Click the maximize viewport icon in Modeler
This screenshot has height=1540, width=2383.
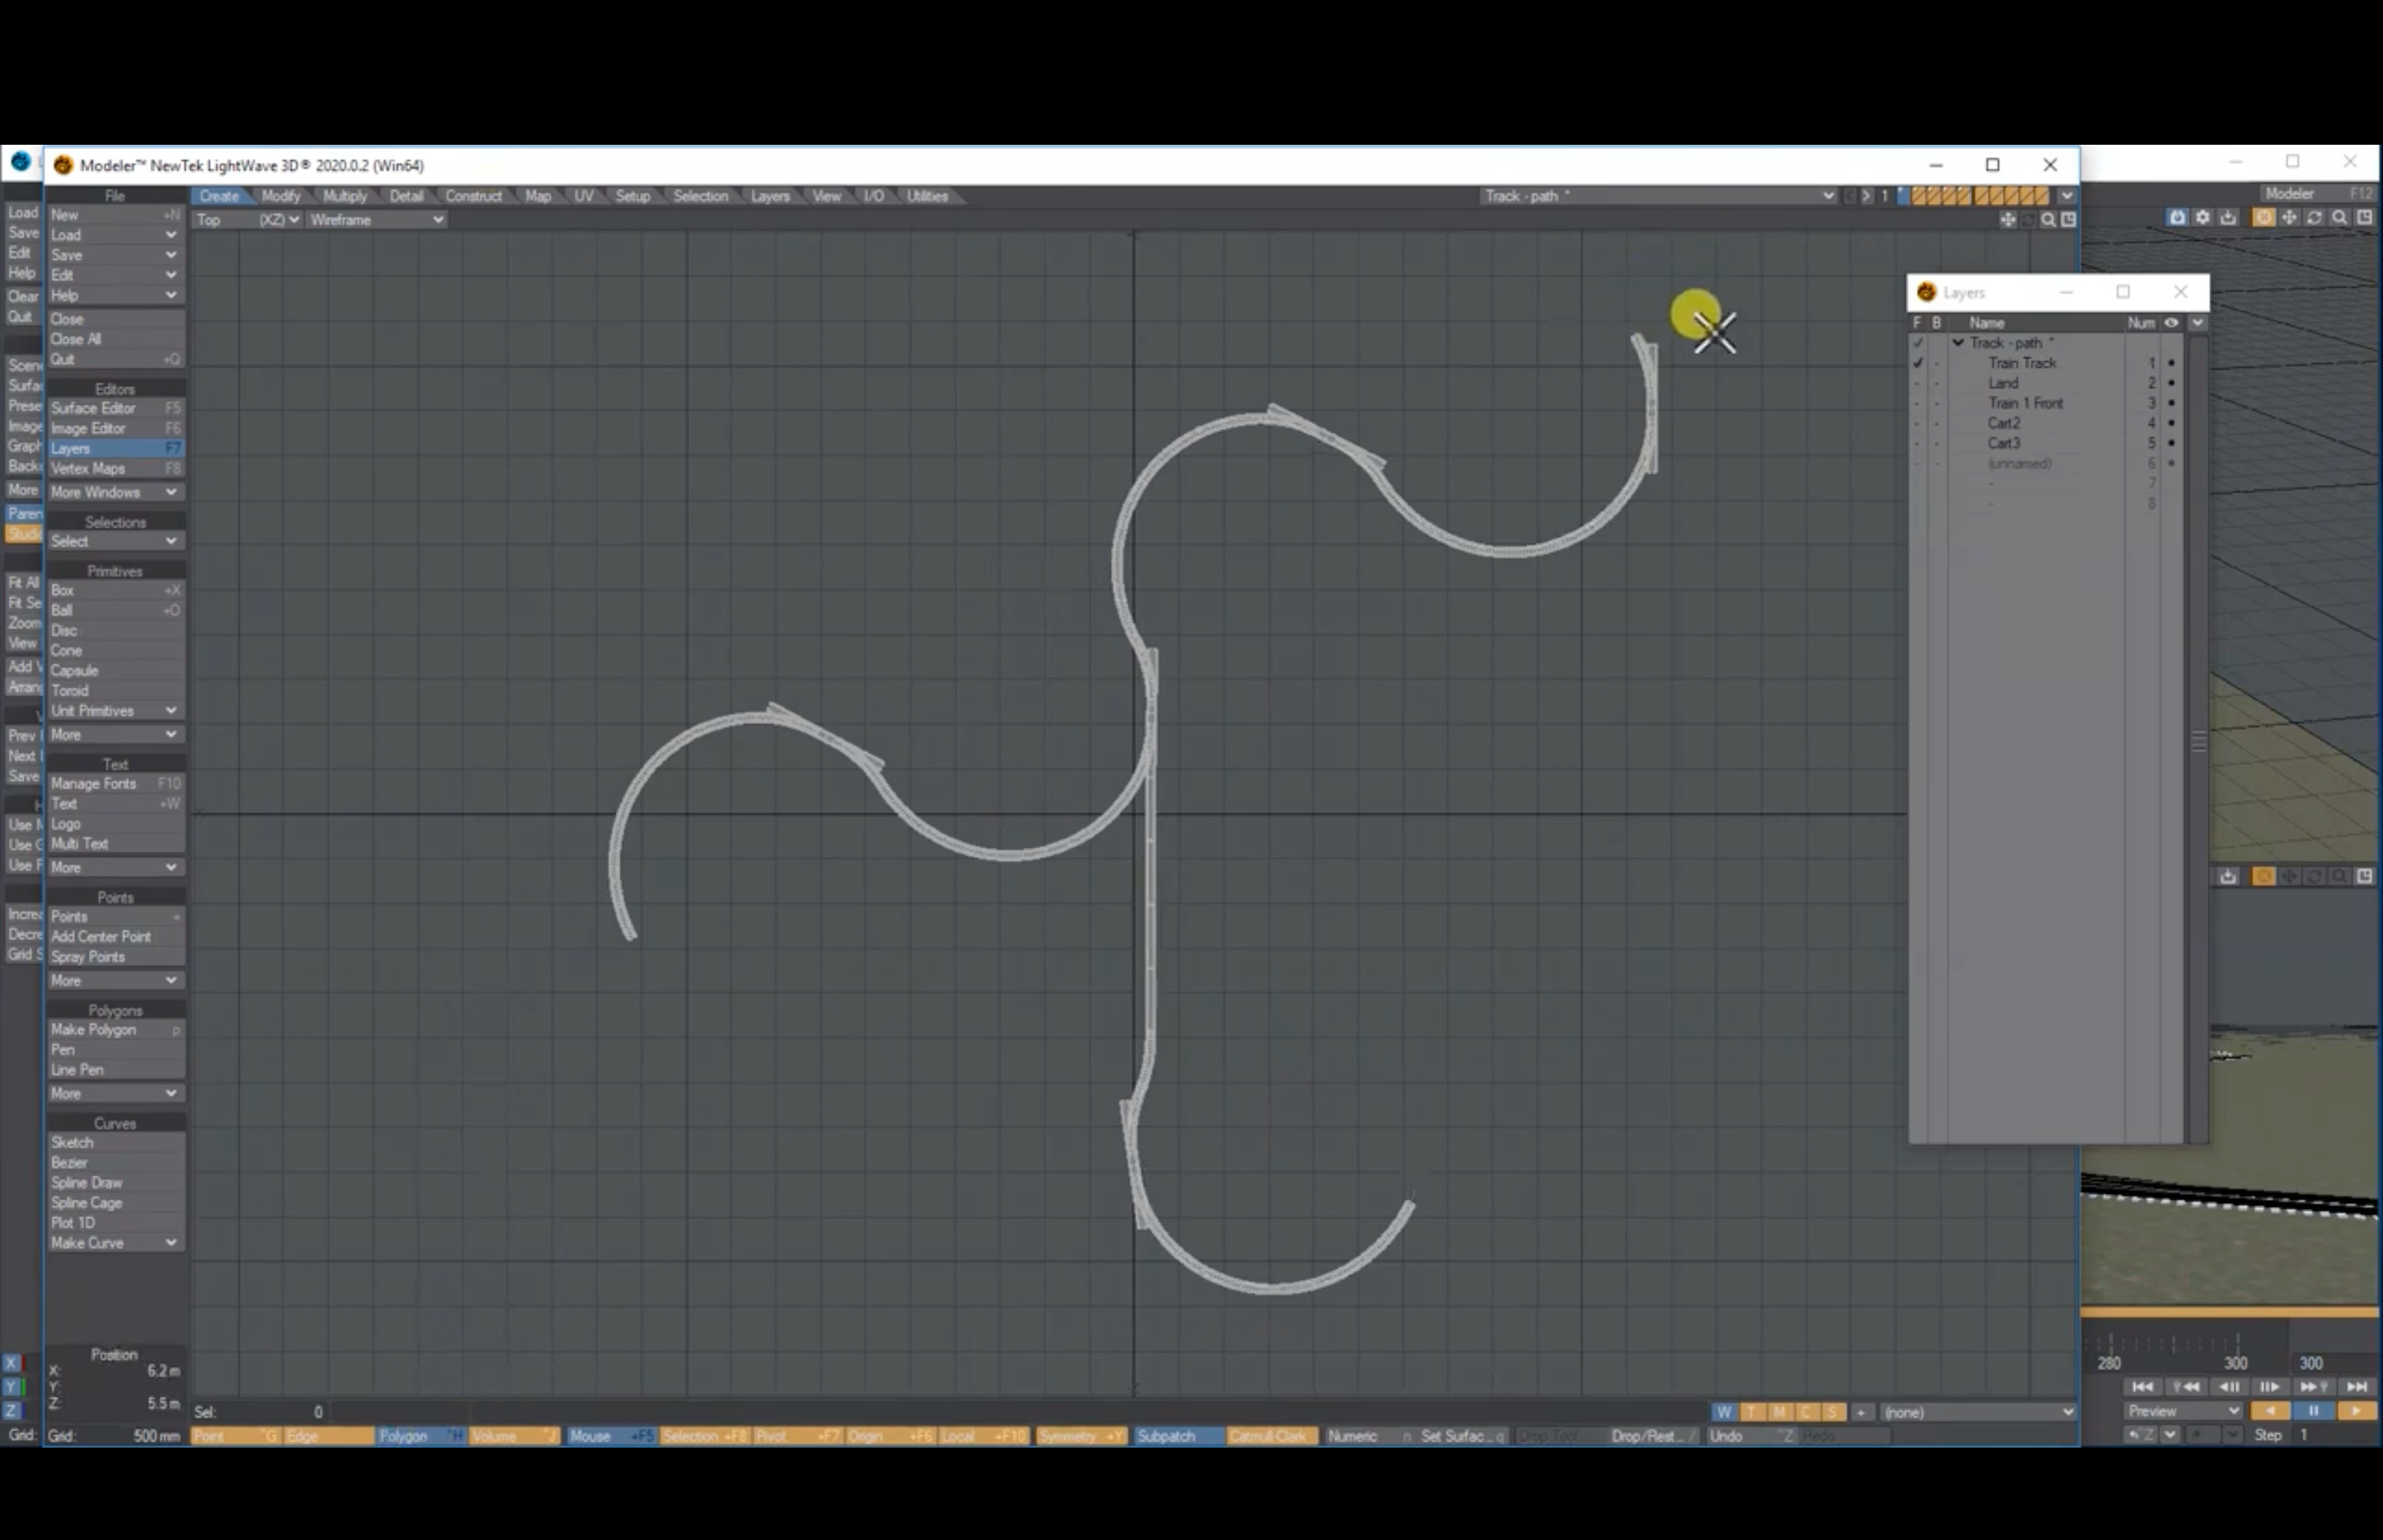[x=2068, y=220]
